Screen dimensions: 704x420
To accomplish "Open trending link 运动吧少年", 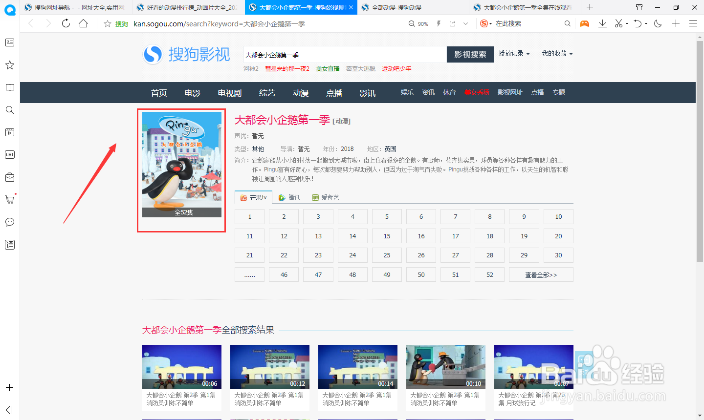I will tap(396, 69).
